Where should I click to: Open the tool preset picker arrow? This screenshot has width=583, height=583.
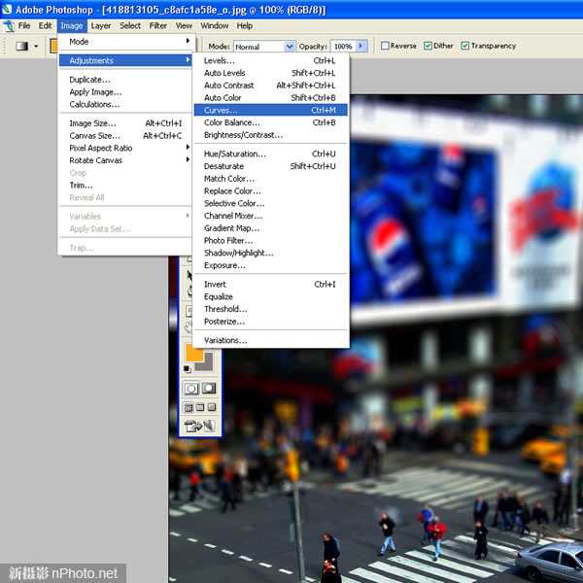click(x=36, y=47)
